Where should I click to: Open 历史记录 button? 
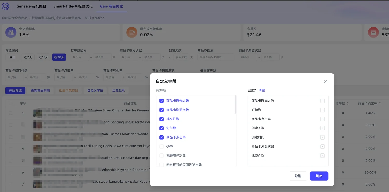click(x=119, y=90)
